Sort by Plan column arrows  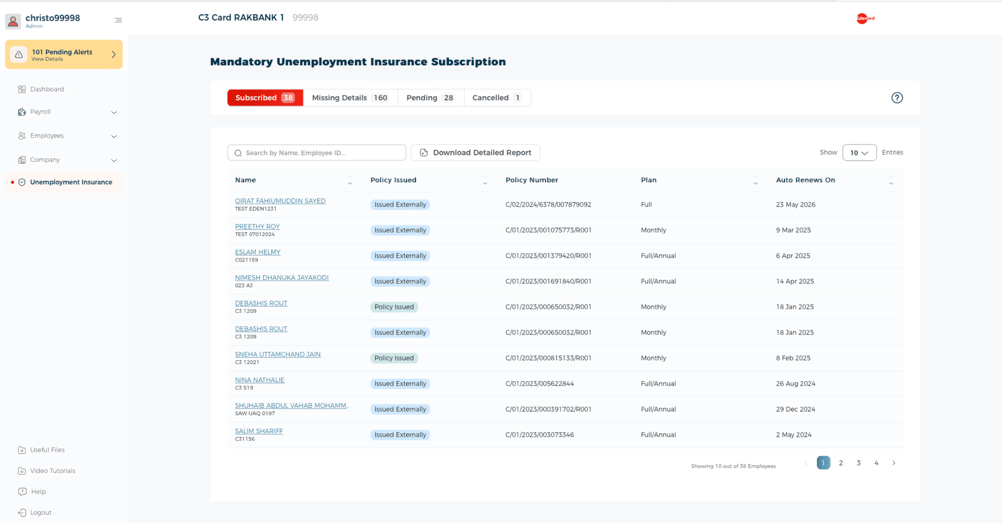tap(755, 181)
